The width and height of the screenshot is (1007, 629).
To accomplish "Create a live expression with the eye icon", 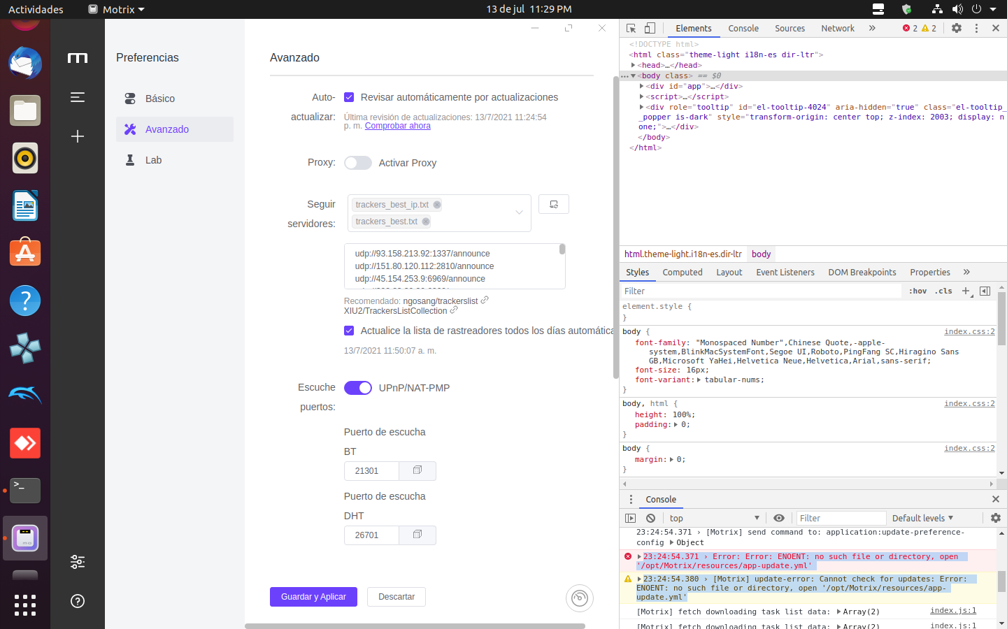I will tap(779, 518).
